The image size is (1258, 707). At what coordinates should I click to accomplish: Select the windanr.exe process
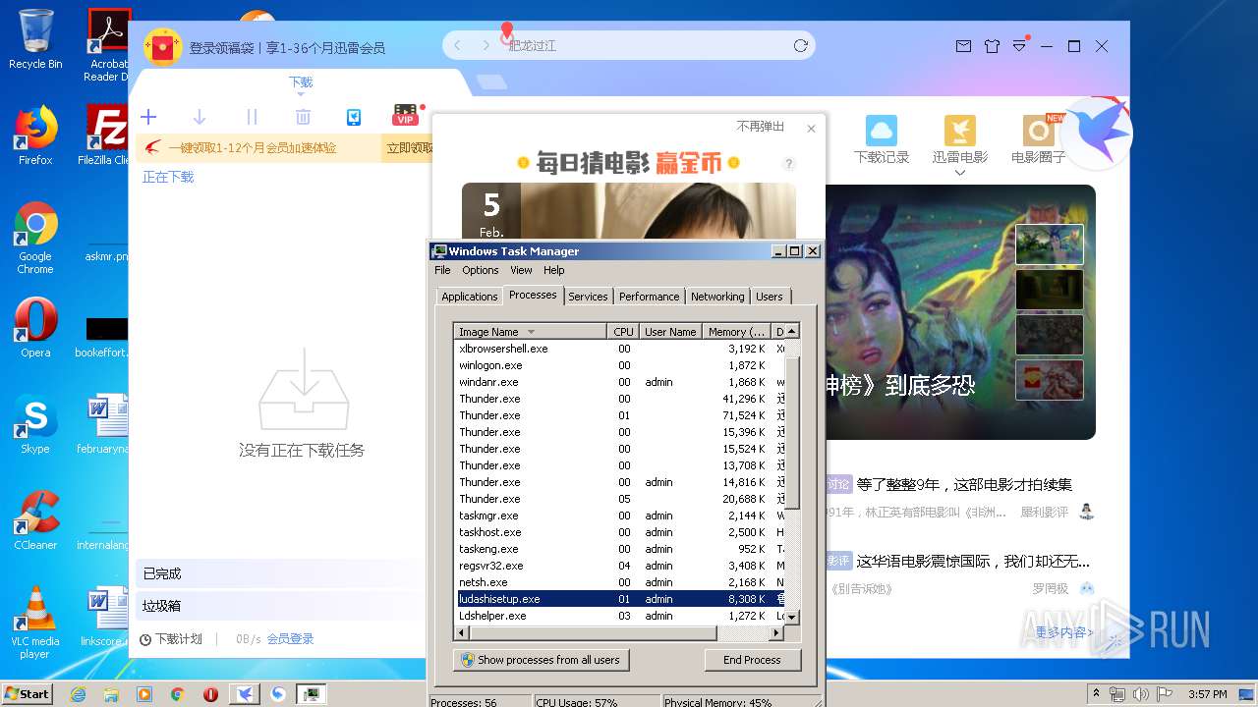coord(619,382)
